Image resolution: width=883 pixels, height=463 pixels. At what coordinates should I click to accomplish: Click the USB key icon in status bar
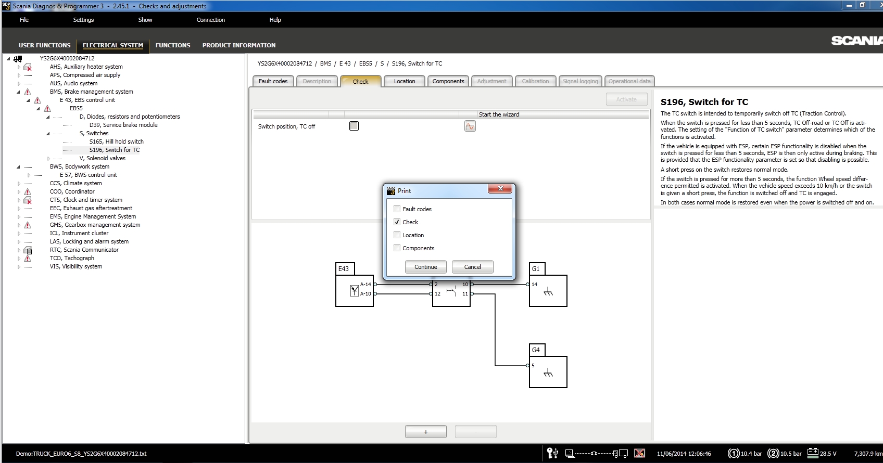click(552, 454)
